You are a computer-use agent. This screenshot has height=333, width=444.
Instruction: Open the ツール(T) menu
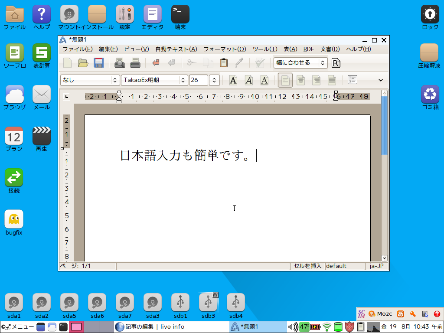pos(265,49)
